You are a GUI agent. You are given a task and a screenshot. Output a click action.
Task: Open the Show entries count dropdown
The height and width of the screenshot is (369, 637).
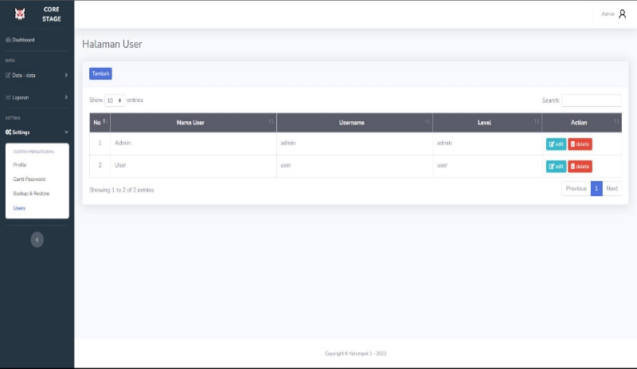tap(115, 100)
